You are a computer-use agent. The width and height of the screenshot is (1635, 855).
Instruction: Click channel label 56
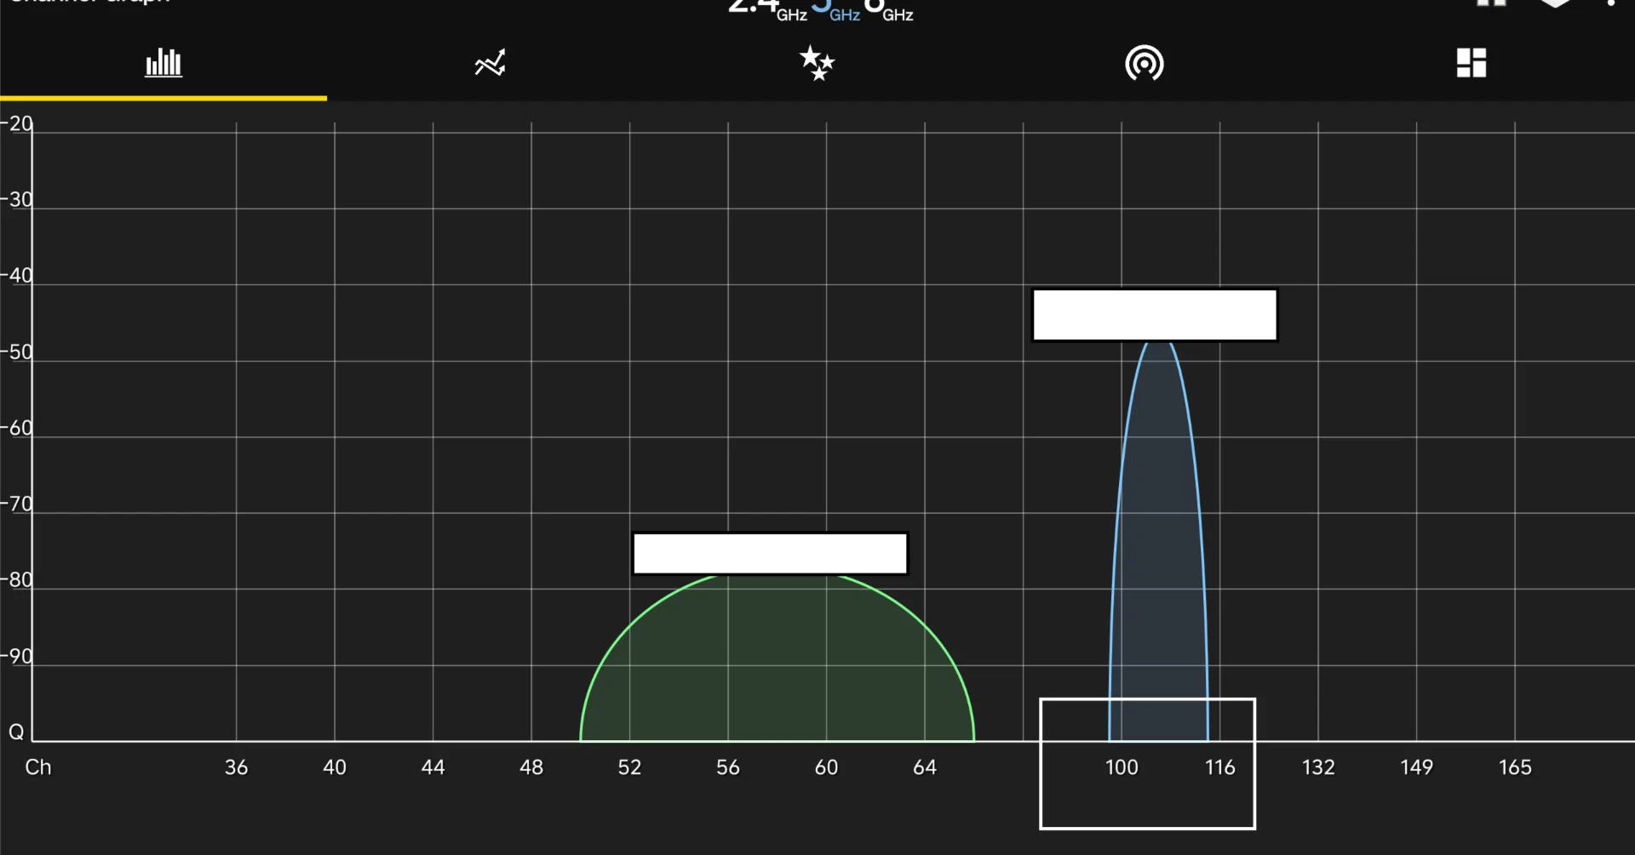728,767
